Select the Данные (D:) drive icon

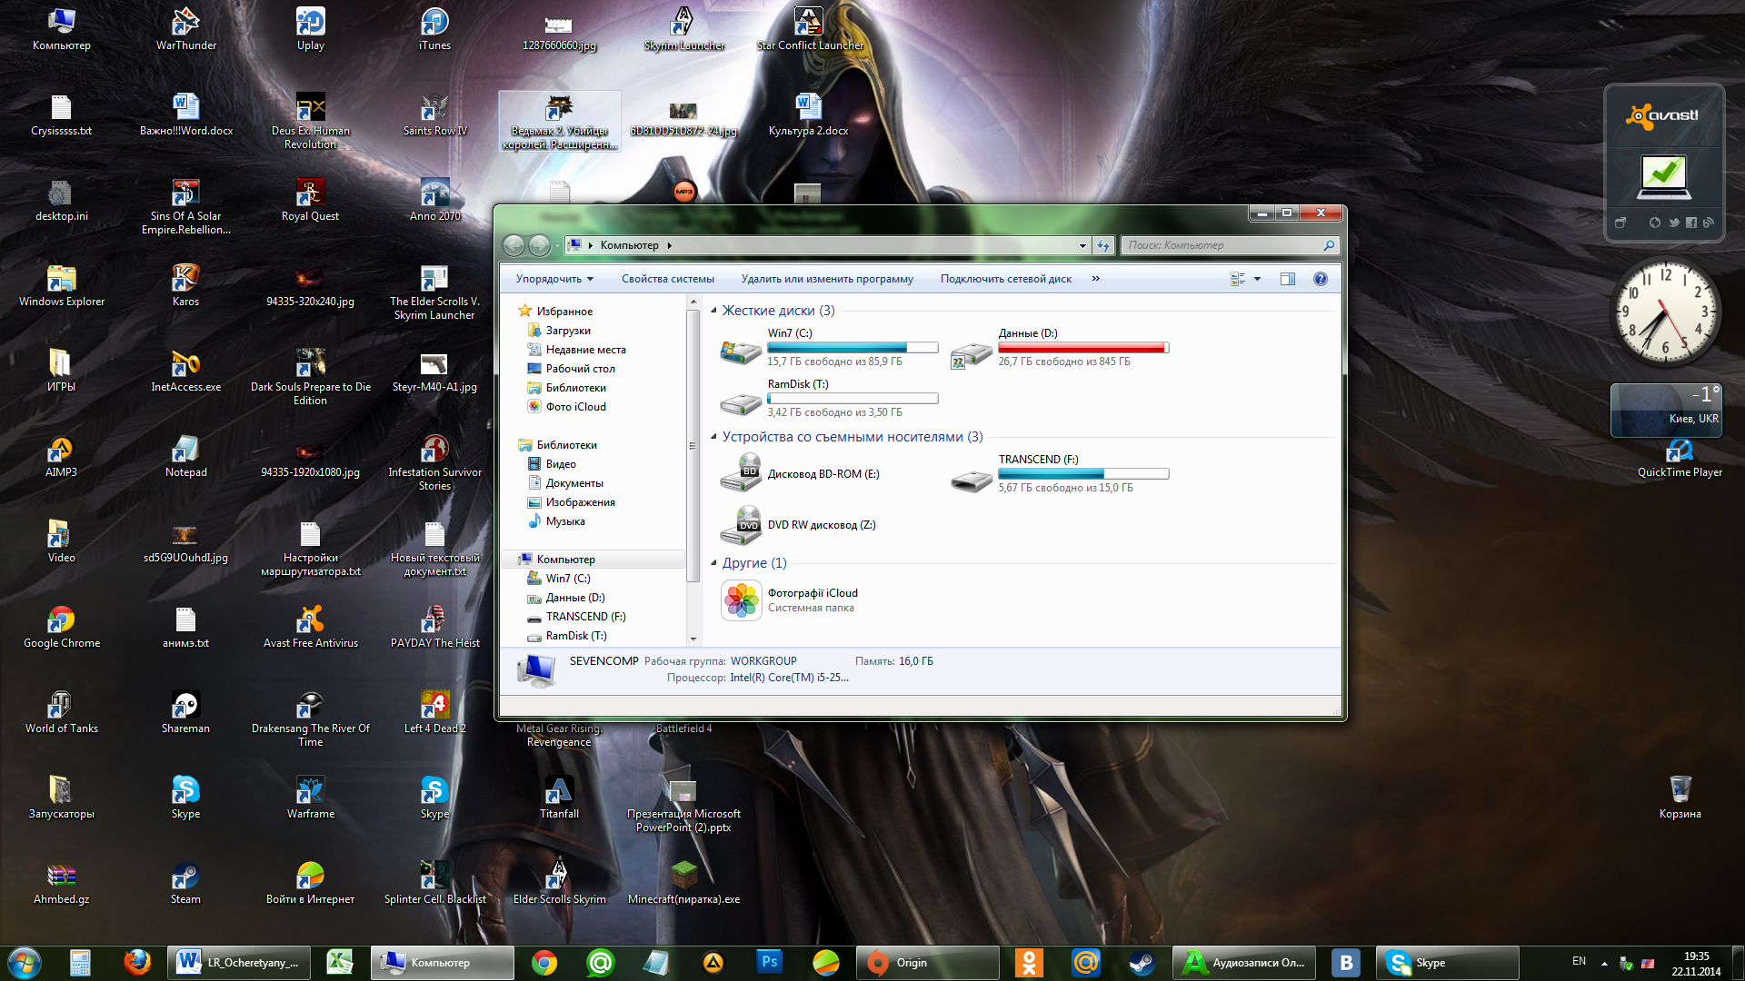[972, 352]
